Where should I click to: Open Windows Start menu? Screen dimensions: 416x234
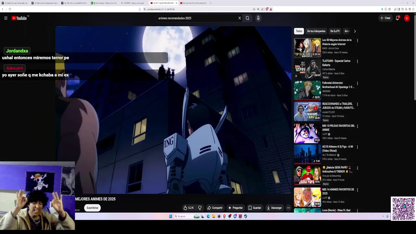[170, 216]
